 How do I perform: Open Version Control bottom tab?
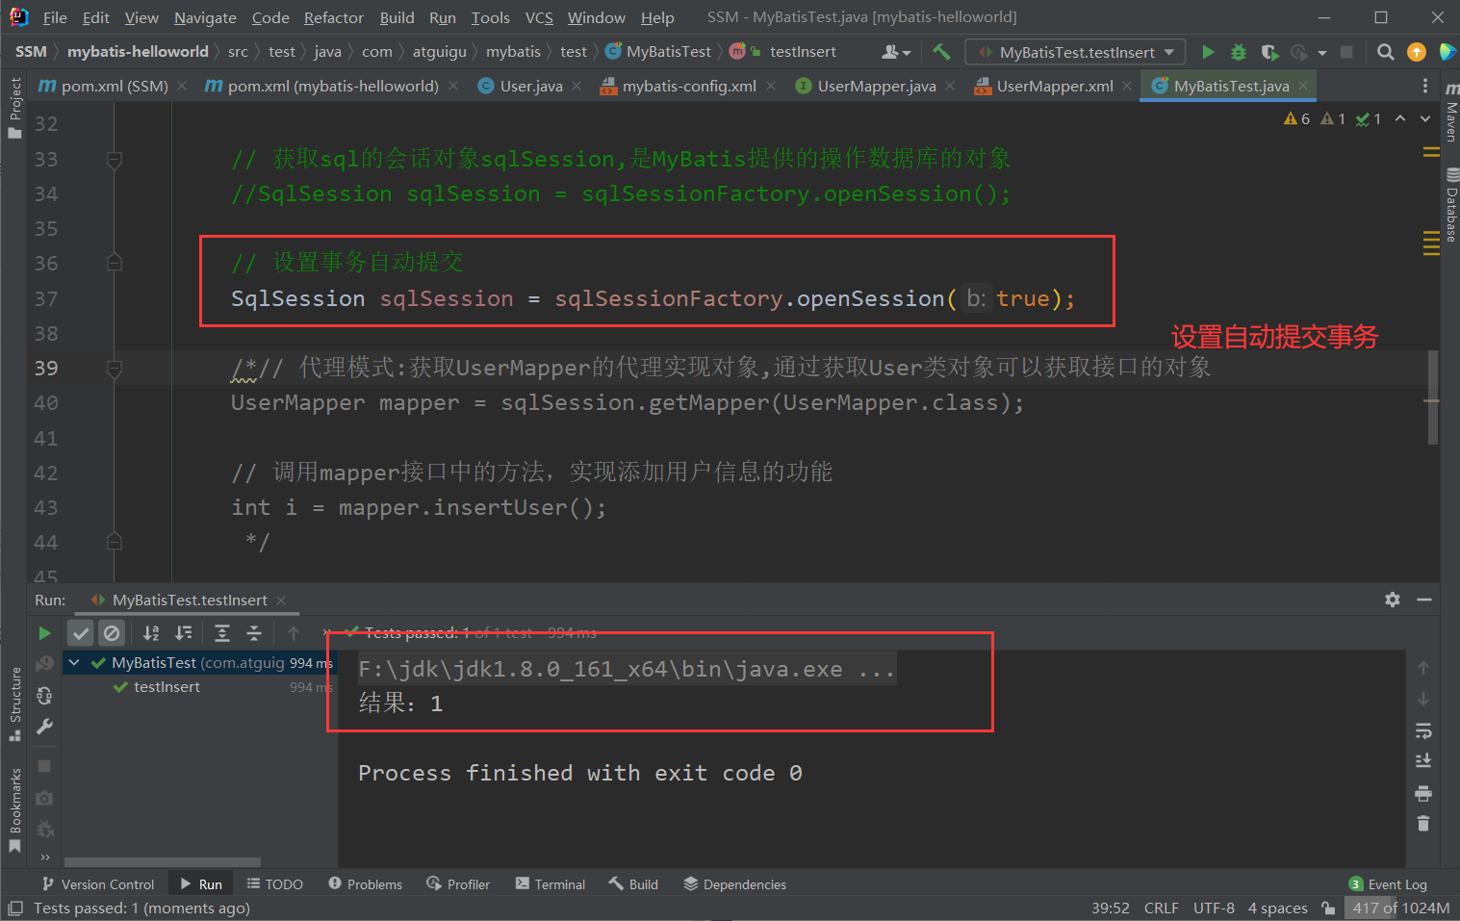click(x=98, y=884)
